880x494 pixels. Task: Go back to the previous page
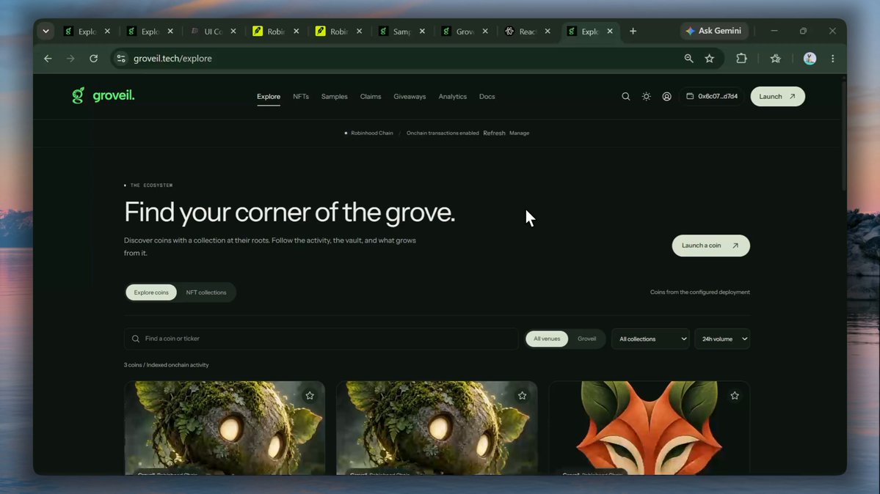48,59
